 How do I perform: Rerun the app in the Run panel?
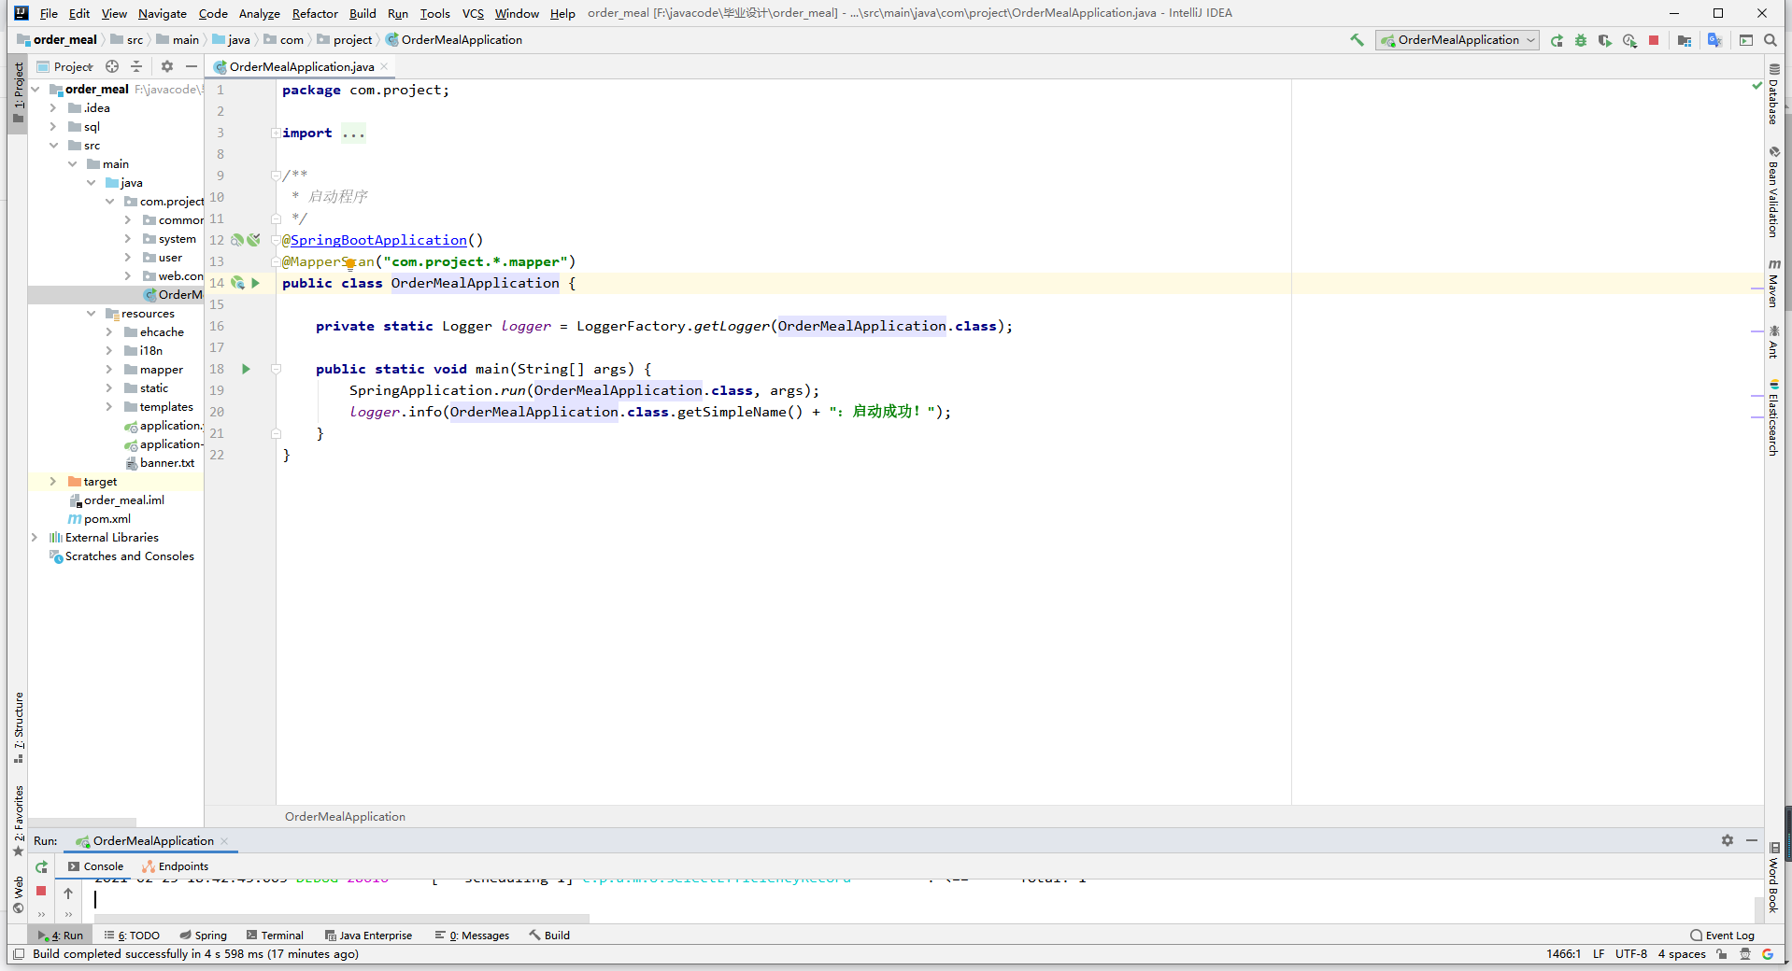(41, 867)
